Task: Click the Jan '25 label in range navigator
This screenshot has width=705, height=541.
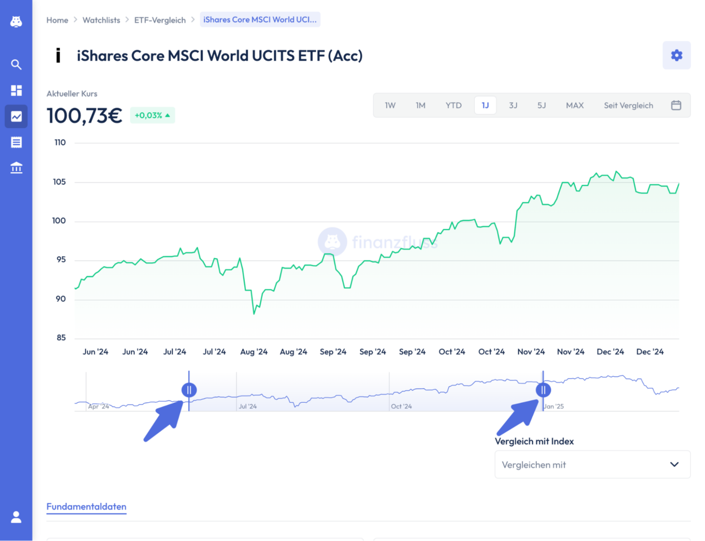Action: point(554,406)
